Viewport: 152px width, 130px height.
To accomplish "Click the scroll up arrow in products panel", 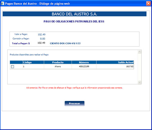I will pyautogui.click(x=140, y=52).
